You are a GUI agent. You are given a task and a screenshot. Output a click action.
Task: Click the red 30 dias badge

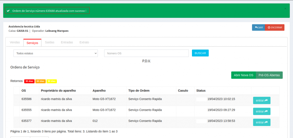coord(29,81)
